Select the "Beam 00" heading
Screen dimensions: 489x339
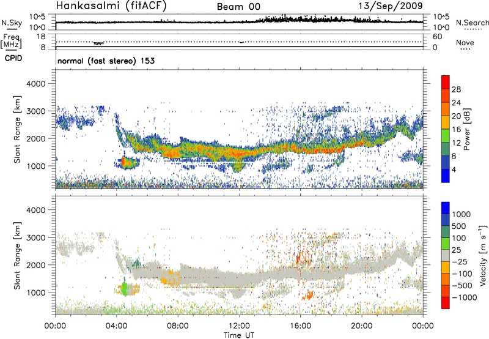238,7
